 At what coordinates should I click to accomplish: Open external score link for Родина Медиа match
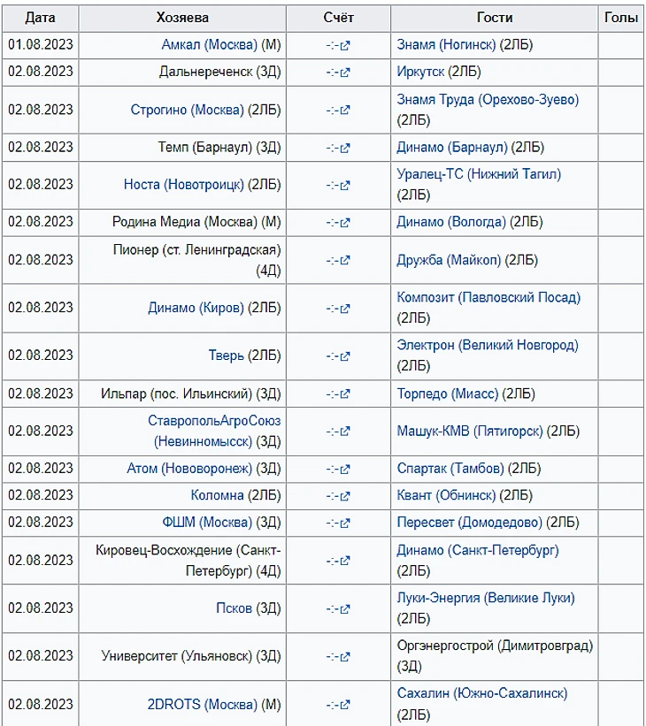point(338,223)
